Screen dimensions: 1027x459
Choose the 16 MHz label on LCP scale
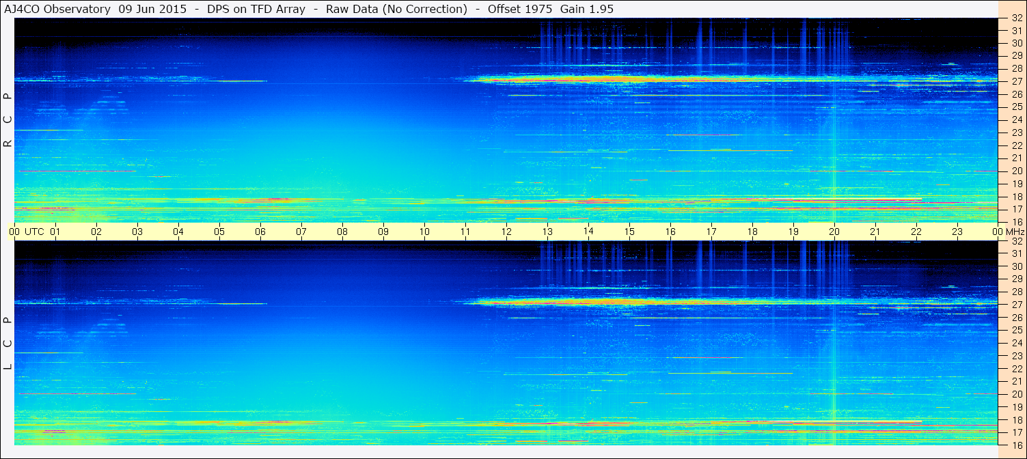[1016, 445]
